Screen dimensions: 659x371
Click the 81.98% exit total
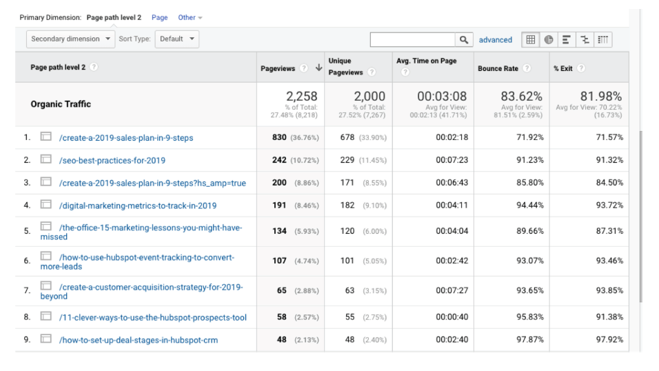[601, 97]
